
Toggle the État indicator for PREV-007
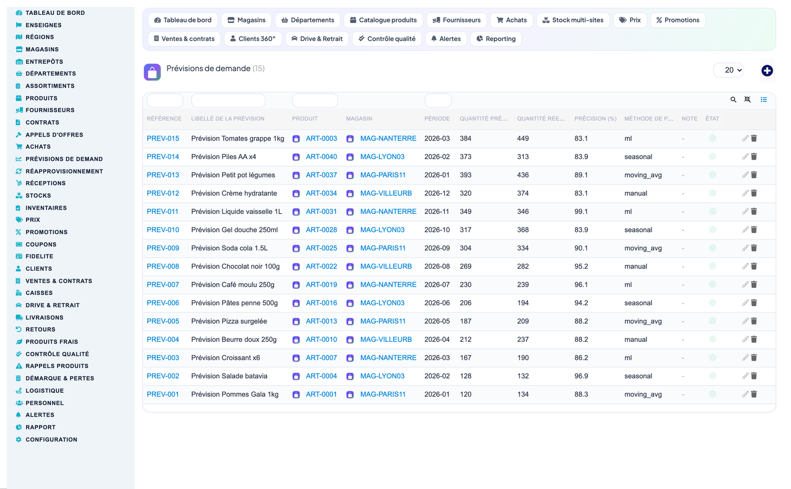(712, 284)
